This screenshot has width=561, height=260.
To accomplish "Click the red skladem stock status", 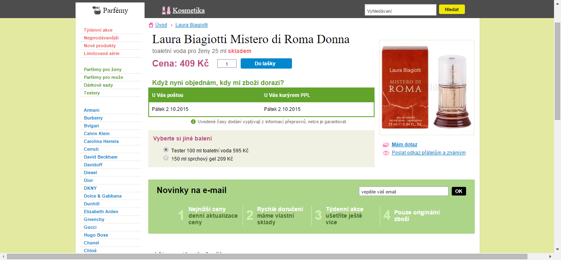I will click(x=239, y=51).
